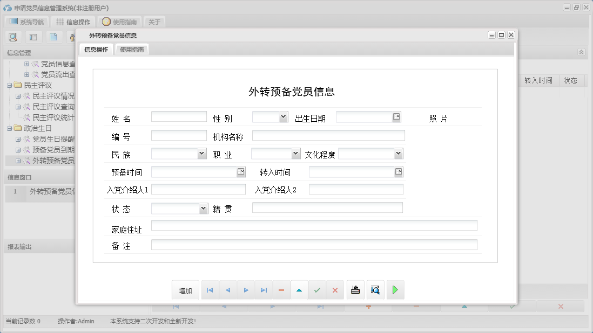Open the document icon on the left toolbar
593x333 pixels.
(52, 37)
